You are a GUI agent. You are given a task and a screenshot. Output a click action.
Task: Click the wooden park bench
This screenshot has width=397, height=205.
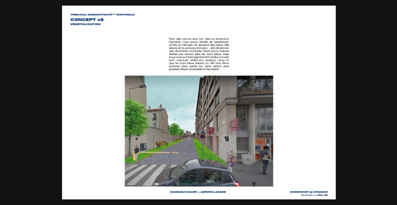coord(161,144)
